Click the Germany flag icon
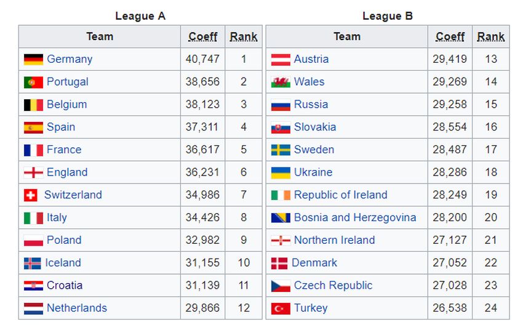This screenshot has height=335, width=523. [33, 60]
